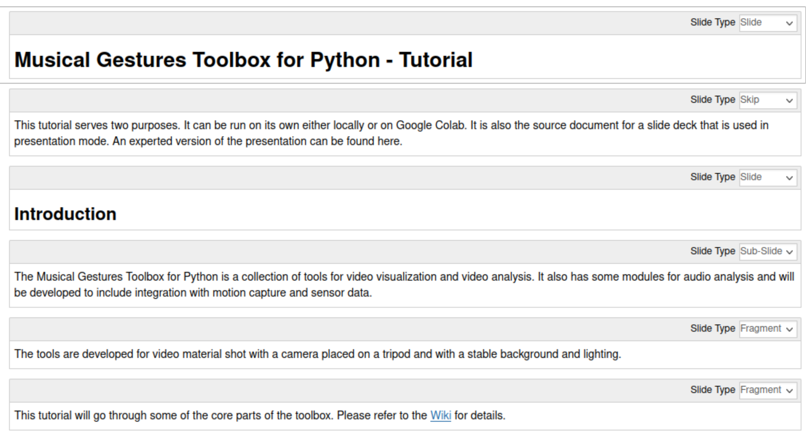Click Slide Type label of the Wiki cell
The height and width of the screenshot is (439, 806).
pos(713,390)
